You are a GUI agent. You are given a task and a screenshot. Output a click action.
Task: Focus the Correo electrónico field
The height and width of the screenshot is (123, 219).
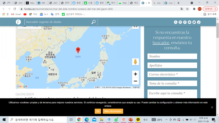(172, 74)
